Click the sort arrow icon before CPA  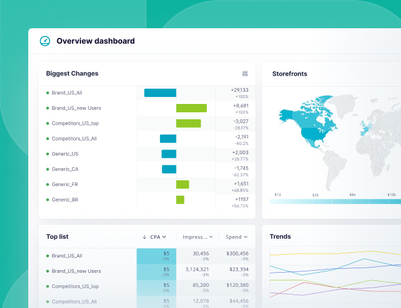[x=144, y=237]
